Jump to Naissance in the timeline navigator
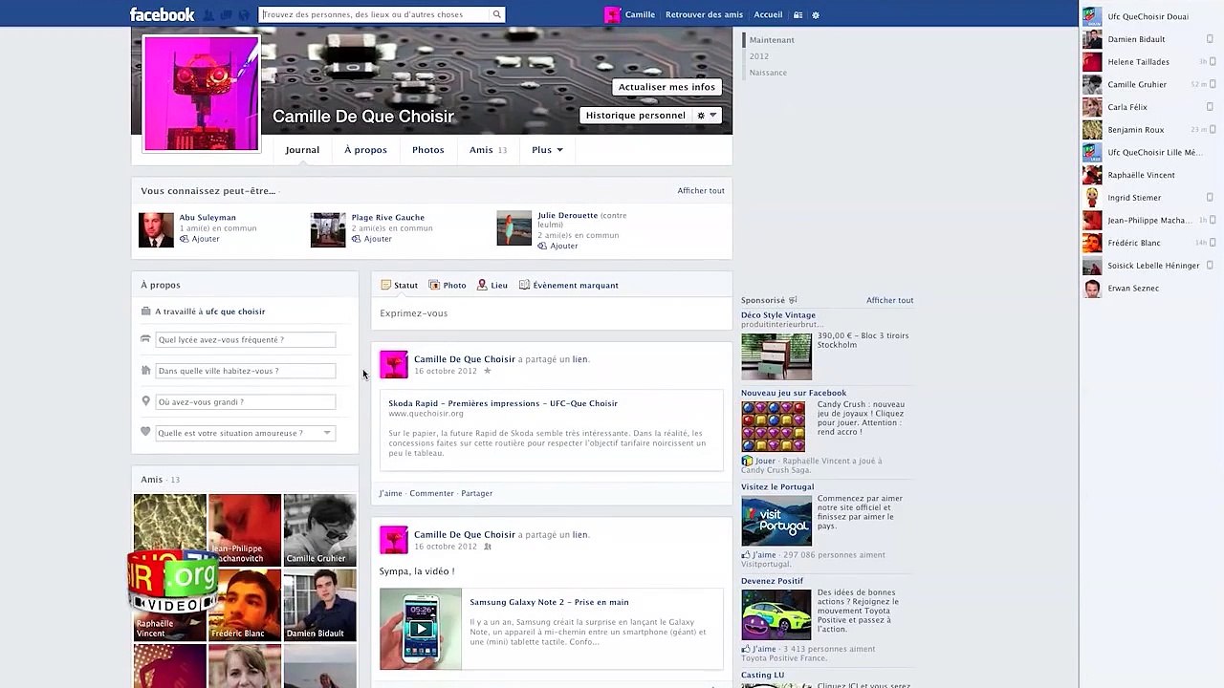The image size is (1224, 688). [769, 73]
